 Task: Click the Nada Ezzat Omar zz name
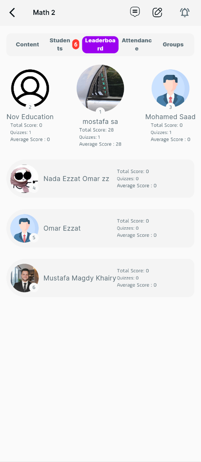coord(76,179)
